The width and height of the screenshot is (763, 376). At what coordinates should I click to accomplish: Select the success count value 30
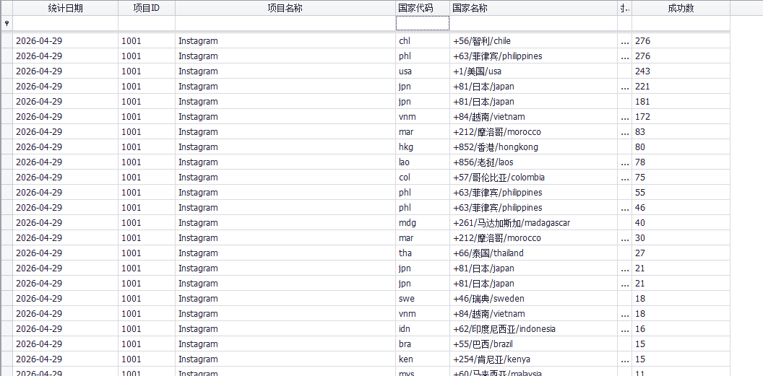681,237
